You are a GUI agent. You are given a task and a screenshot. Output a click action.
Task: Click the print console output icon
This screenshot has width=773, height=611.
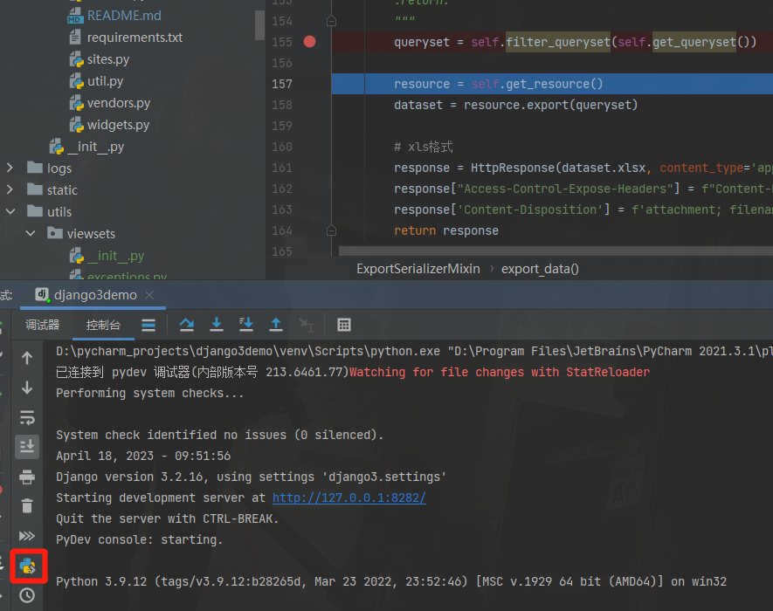tap(27, 476)
